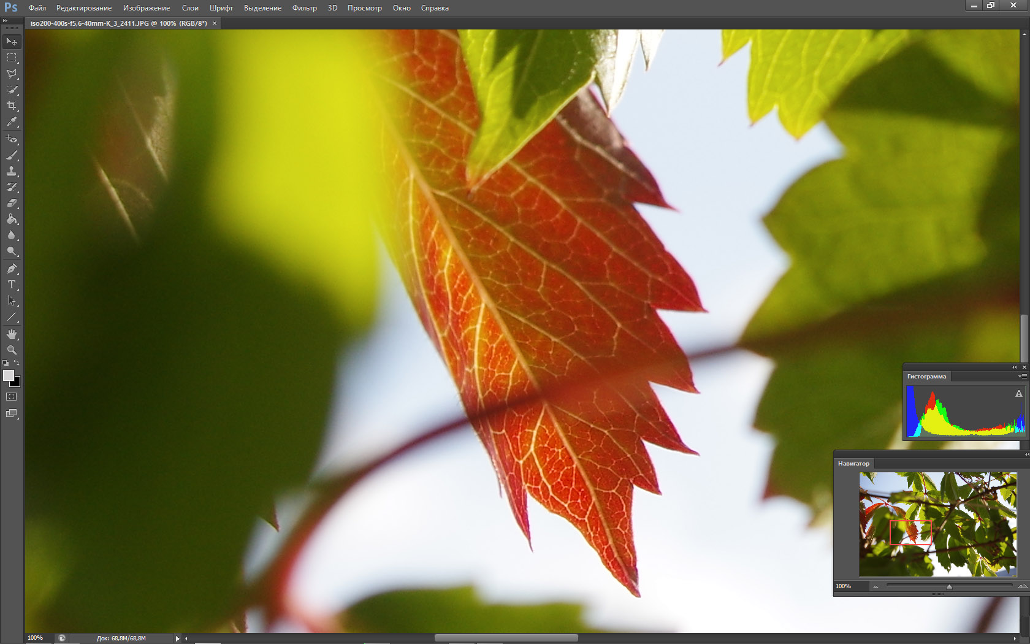The image size is (1030, 644).
Task: Open the Редактирование menu
Action: coord(84,8)
